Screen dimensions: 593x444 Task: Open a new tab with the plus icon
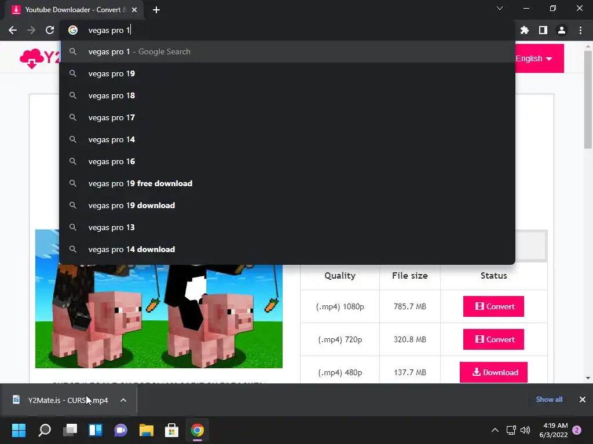(x=156, y=10)
